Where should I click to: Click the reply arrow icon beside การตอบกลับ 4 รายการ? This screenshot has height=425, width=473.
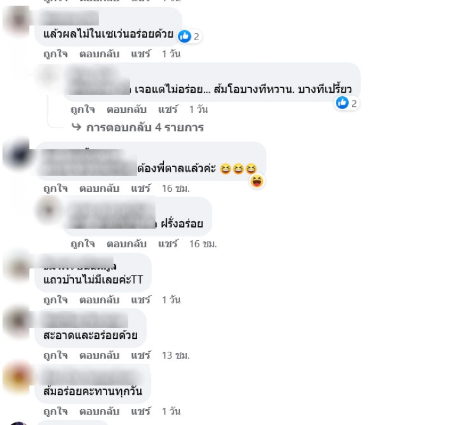[x=76, y=127]
